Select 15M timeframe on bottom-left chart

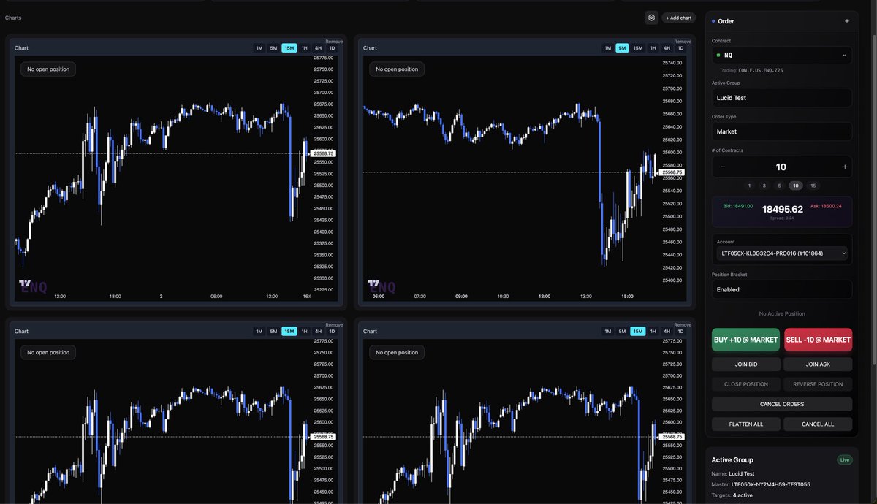click(289, 332)
